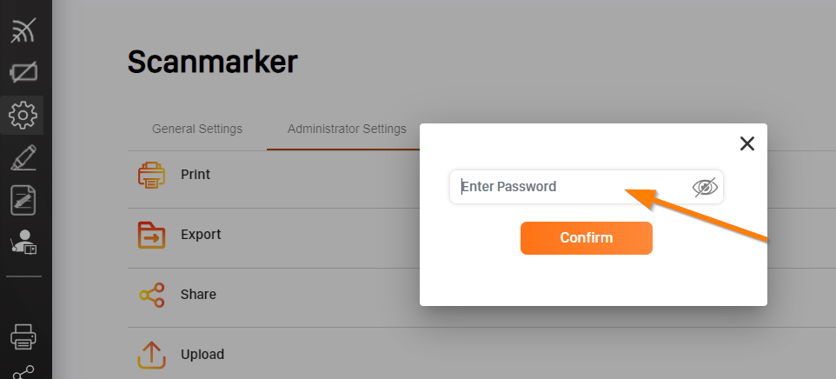The image size is (836, 379).
Task: Click the Export folder icon
Action: coord(151,235)
